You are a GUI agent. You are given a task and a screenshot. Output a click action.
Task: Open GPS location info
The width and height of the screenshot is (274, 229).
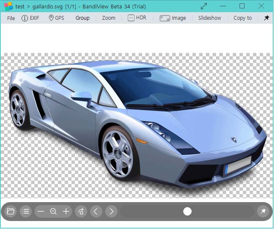(56, 18)
